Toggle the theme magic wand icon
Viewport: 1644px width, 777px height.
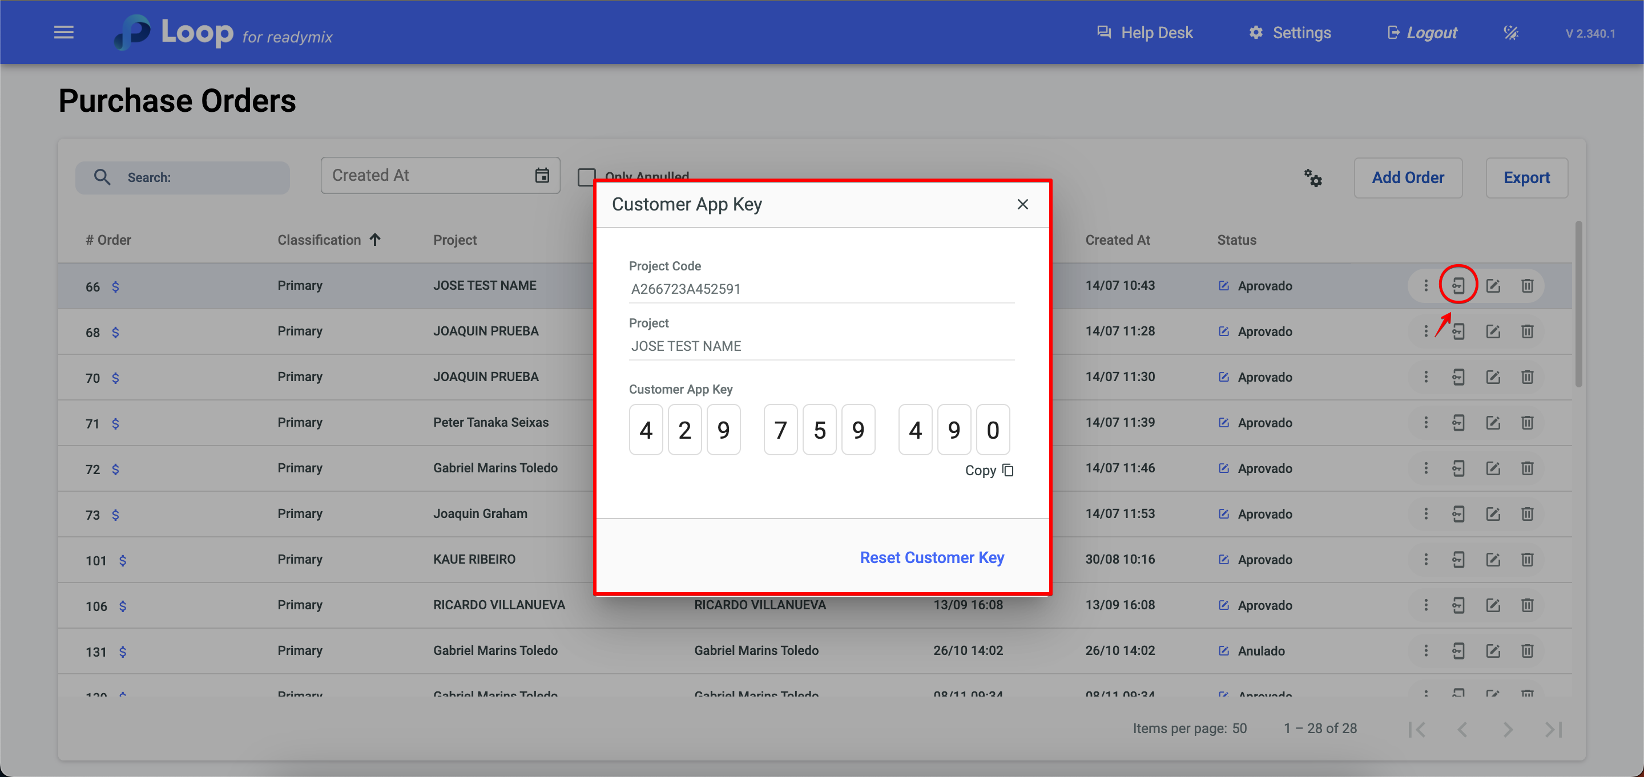[x=1510, y=33]
